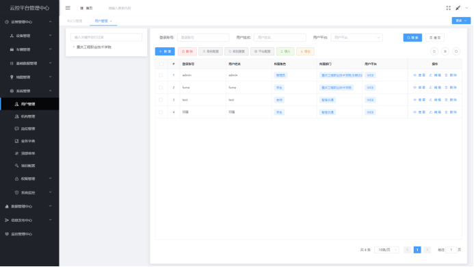Open theme settings via the brush icon

pyautogui.click(x=458, y=8)
